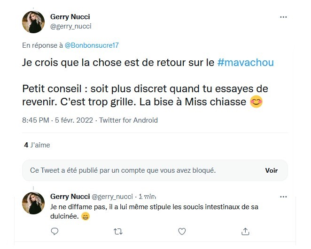Click Voir to show the blocked tweet
311x249 pixels.
(x=271, y=170)
